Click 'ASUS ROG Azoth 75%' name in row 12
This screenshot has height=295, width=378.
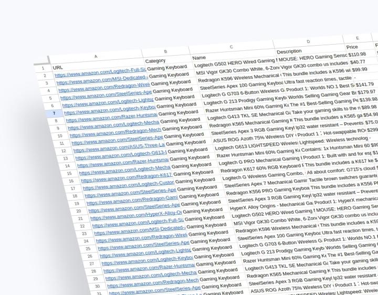pos(255,139)
